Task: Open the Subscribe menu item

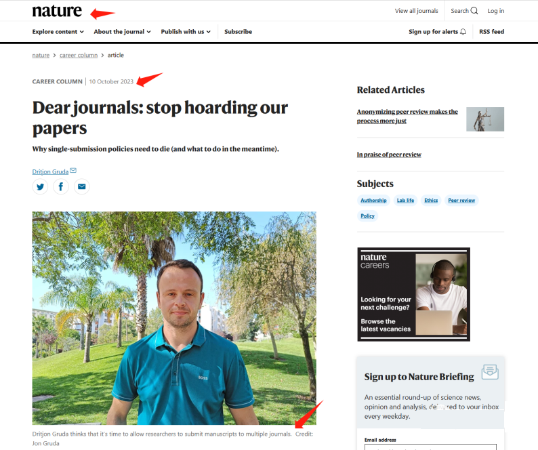Action: (238, 32)
